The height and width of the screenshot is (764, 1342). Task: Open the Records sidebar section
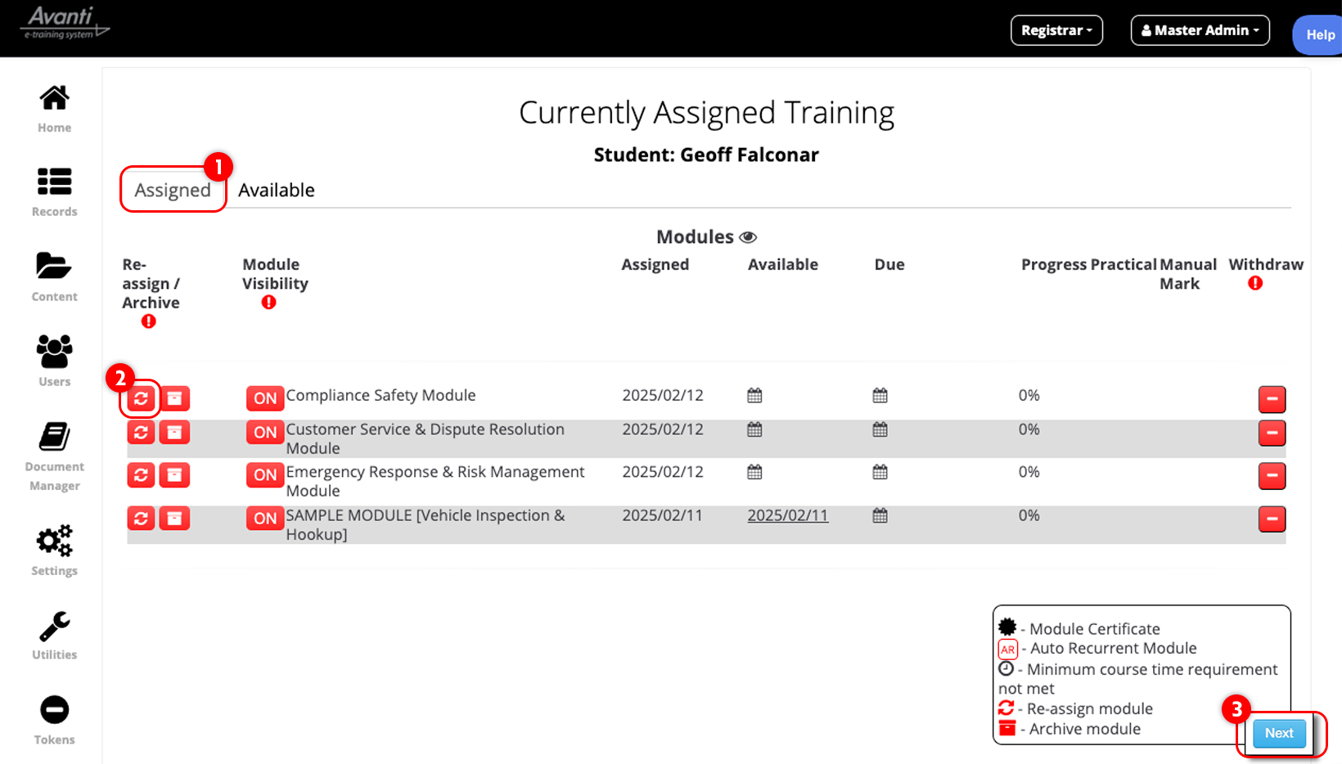pos(54,192)
